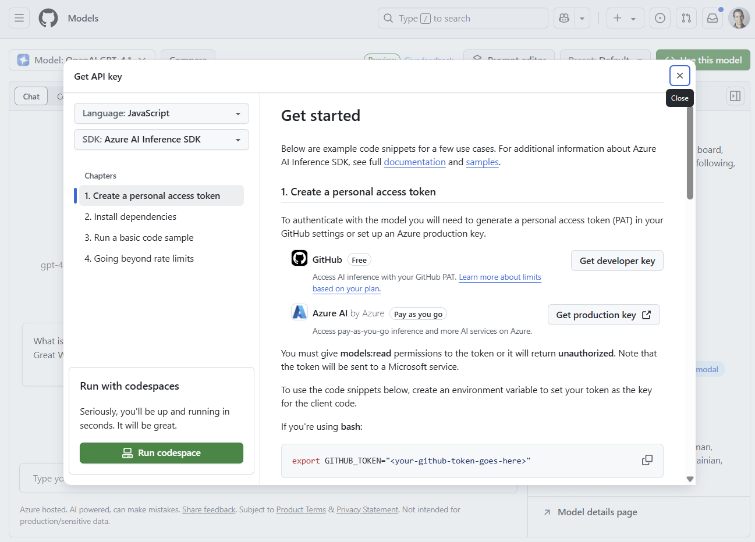Copy the export GITHUB_TOKEN code snippet
The image size is (755, 542).
point(647,460)
